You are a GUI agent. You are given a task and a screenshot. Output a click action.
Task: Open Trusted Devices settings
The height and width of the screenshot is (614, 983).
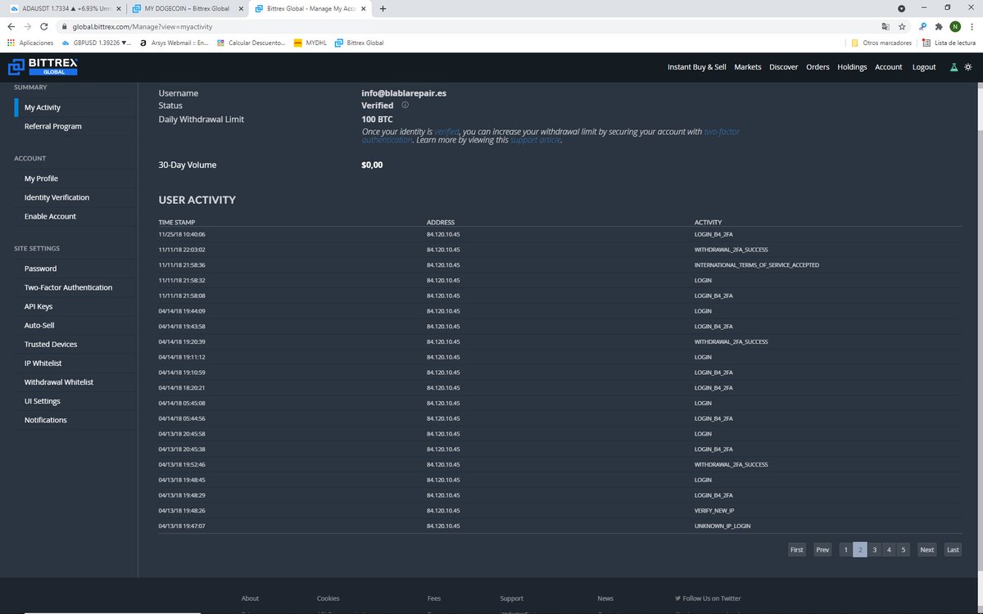[x=51, y=345]
